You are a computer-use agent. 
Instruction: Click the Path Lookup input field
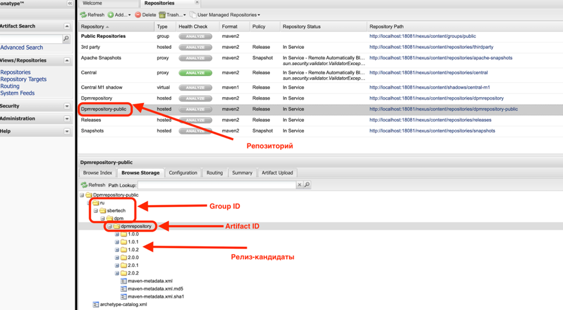[x=217, y=185]
